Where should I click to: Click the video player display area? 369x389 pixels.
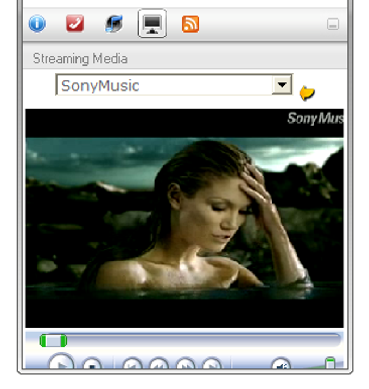[184, 218]
